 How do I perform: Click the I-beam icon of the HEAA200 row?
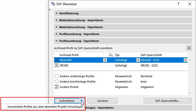click(x=57, y=60)
